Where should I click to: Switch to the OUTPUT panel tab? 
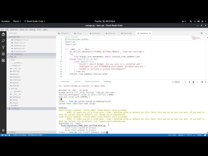[x=77, y=81]
